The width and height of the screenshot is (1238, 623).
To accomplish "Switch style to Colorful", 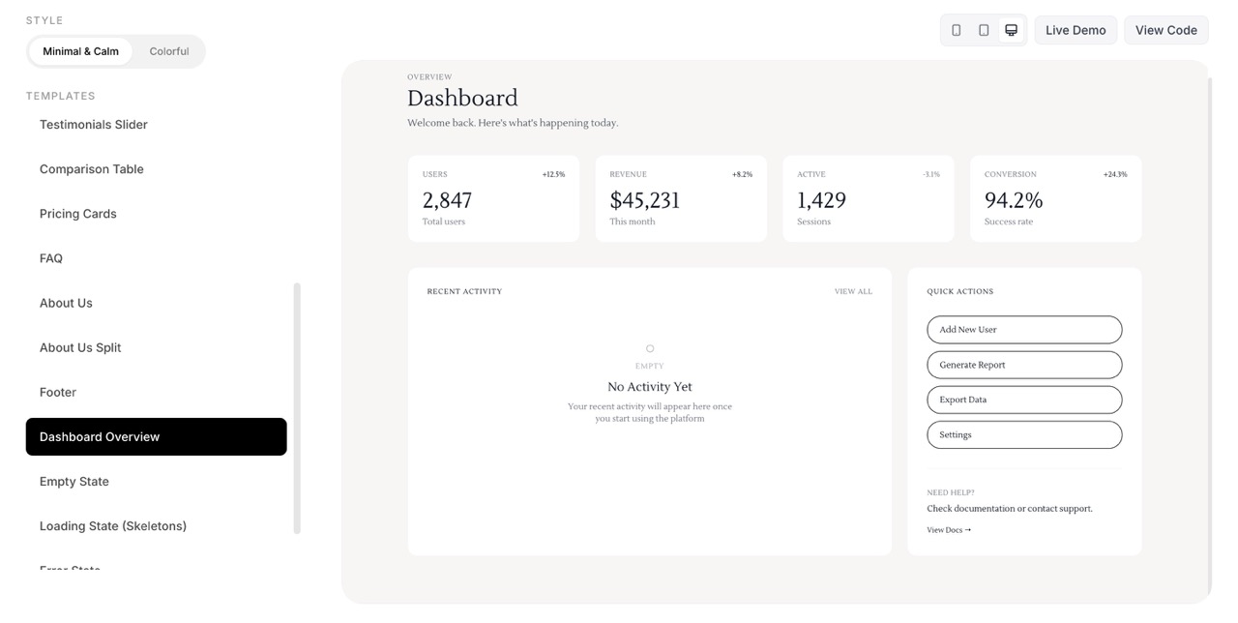I will pyautogui.click(x=169, y=50).
